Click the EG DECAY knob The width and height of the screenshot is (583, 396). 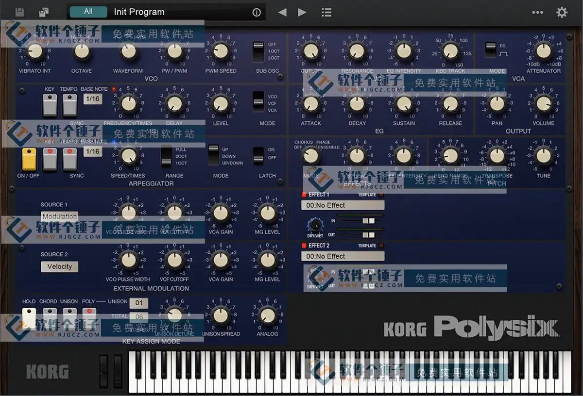pos(357,103)
